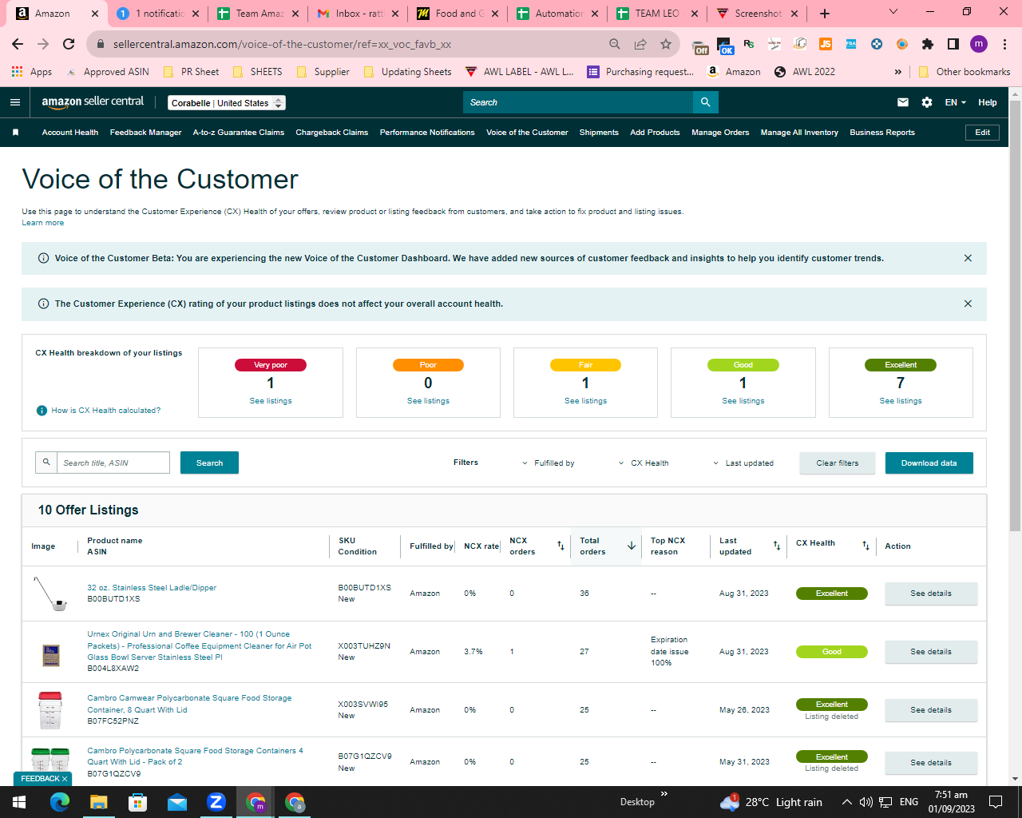
Task: Open the Seller Central hamburger menu
Action: tap(15, 102)
